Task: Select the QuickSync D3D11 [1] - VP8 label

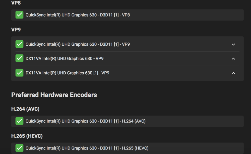Action: [78, 15]
